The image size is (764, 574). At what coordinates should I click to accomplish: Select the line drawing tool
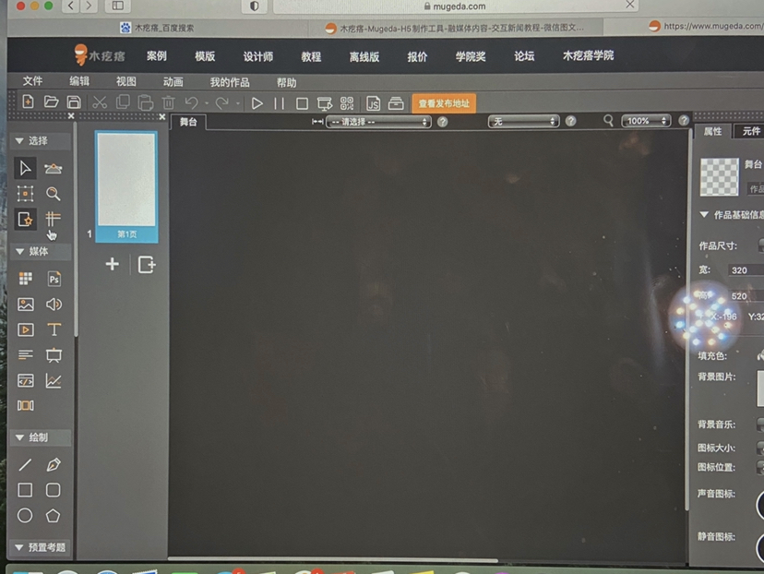click(x=25, y=465)
